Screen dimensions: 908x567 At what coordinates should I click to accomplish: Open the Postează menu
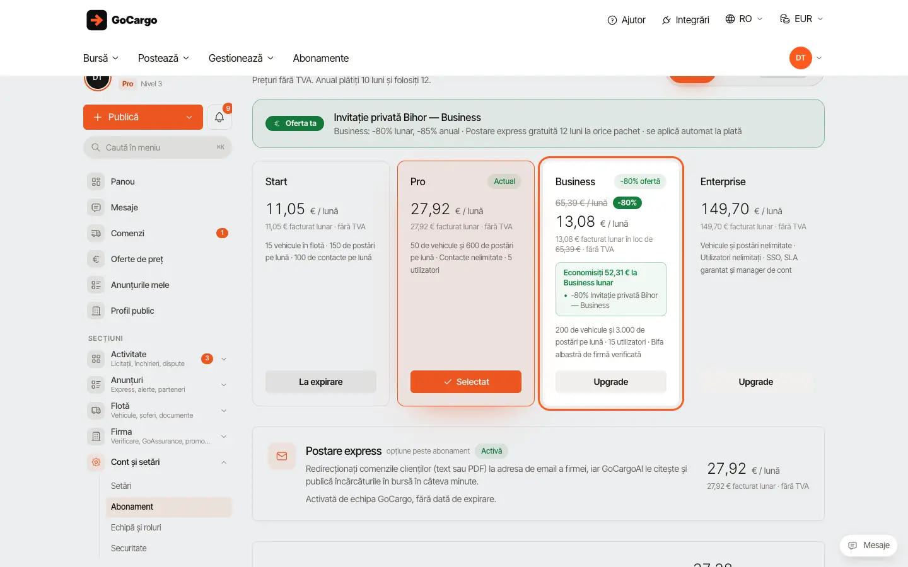coord(164,58)
